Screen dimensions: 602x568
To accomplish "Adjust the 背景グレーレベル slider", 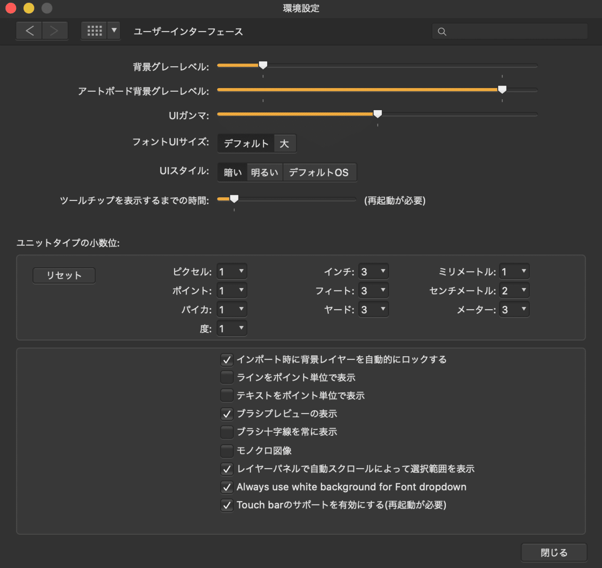I will tap(263, 65).
